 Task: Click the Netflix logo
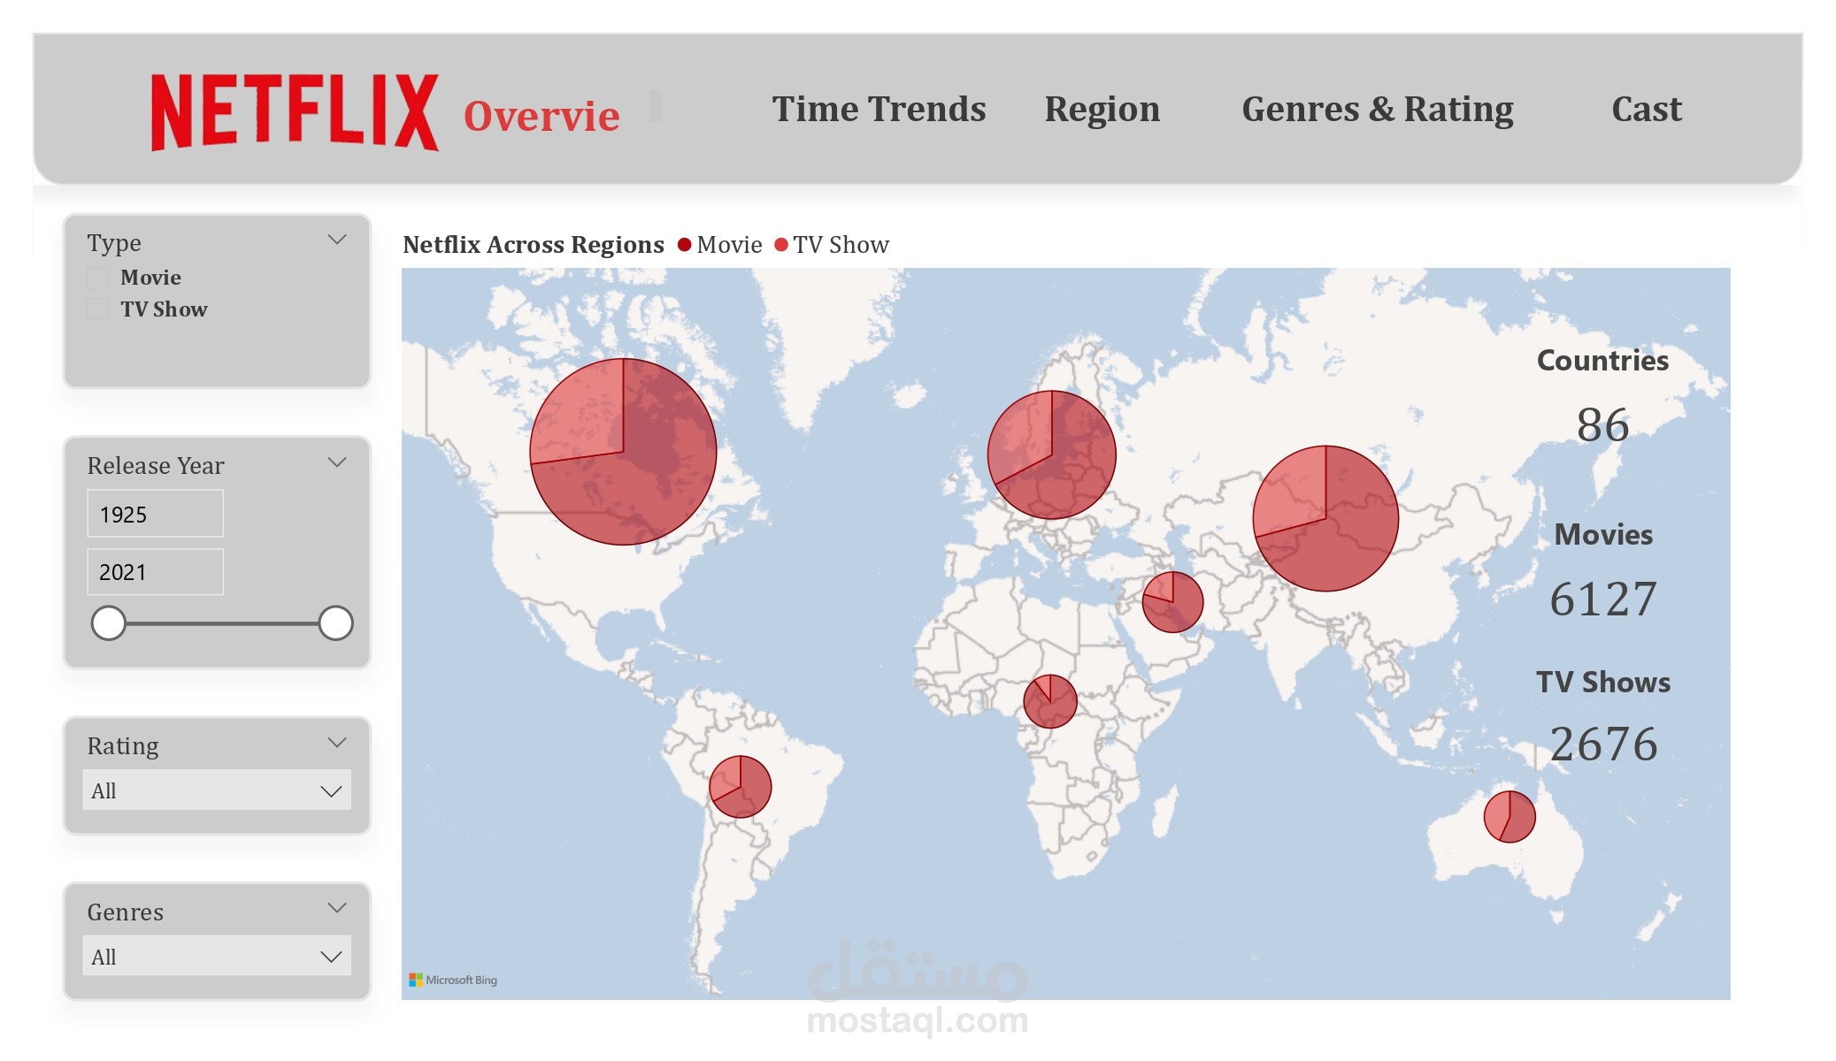pyautogui.click(x=295, y=112)
